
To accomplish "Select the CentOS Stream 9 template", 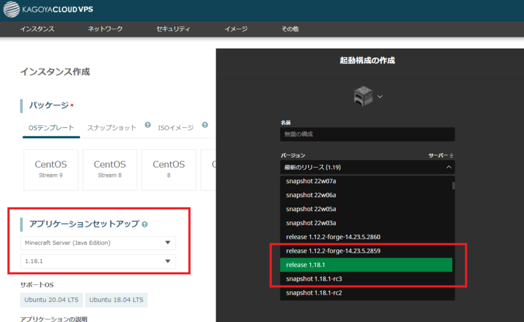I will 51,170.
